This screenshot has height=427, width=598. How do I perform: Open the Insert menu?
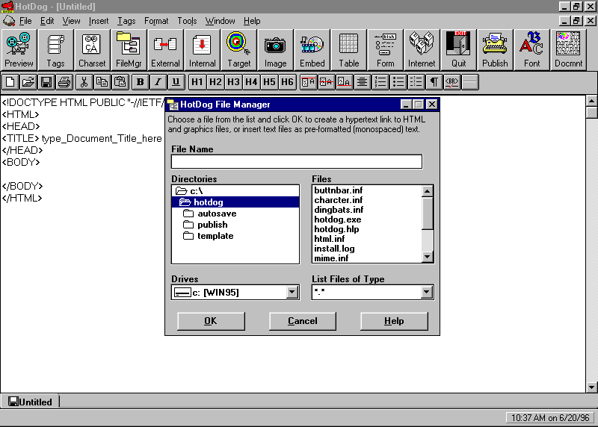click(x=99, y=21)
